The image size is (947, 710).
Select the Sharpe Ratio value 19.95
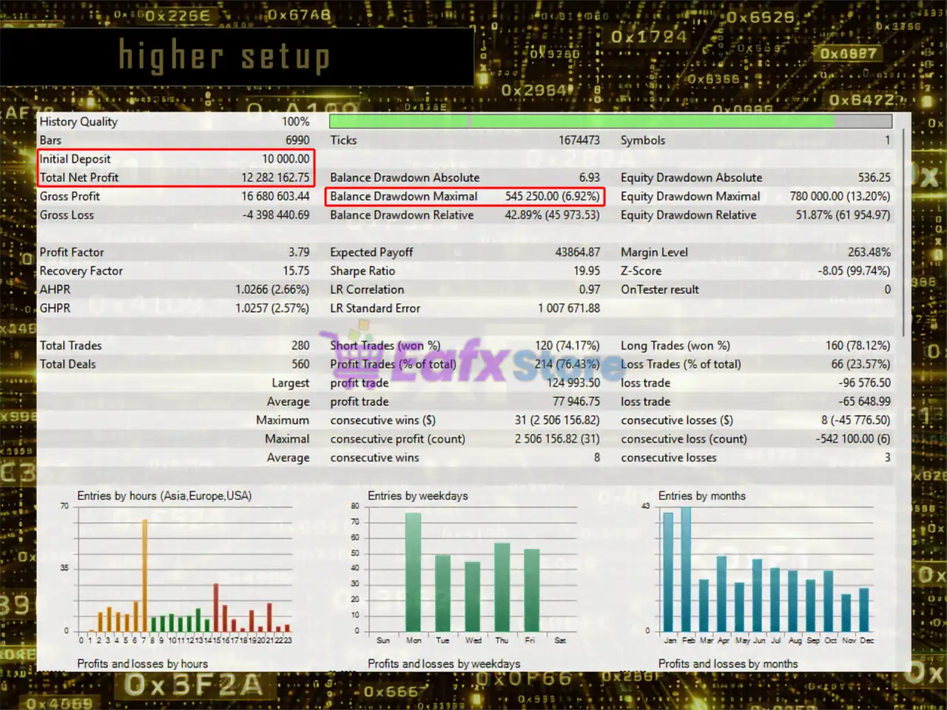click(x=587, y=271)
